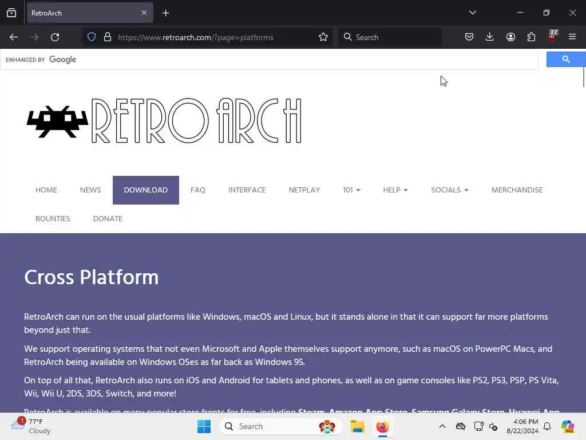The width and height of the screenshot is (586, 440).
Task: Open the NEWS nav item
Action: click(90, 190)
